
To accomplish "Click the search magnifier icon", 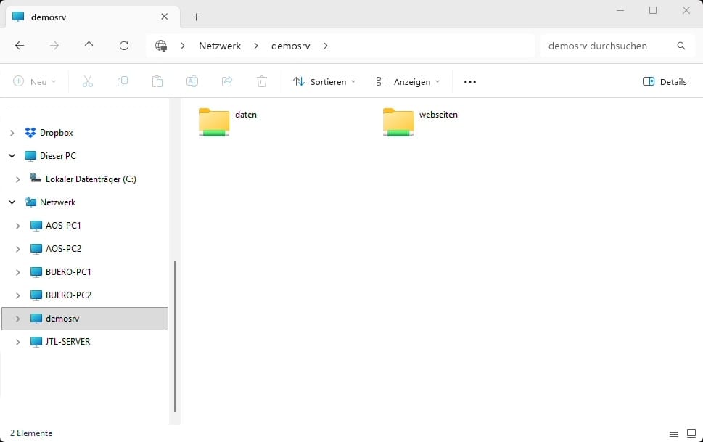I will tap(681, 46).
